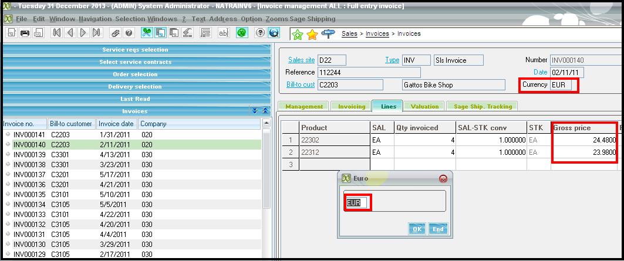The width and height of the screenshot is (624, 261).
Task: Select invoice row INV000139
Action: click(x=132, y=155)
